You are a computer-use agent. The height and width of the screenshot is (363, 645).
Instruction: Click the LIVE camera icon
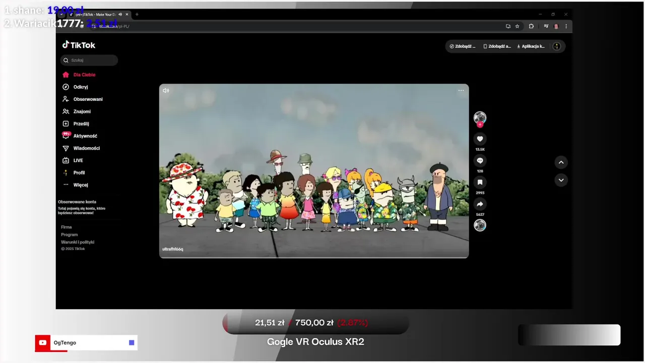point(66,160)
